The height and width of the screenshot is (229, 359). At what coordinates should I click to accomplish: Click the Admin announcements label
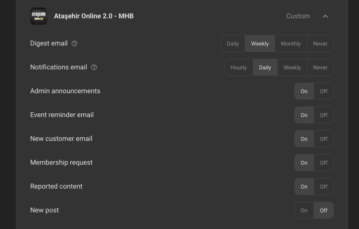(65, 91)
